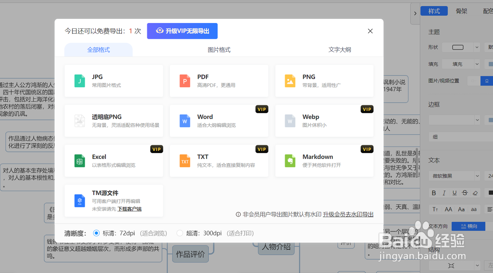The width and height of the screenshot is (493, 273).
Task: Select the 人物介绍 mind map node
Action: pyautogui.click(x=276, y=247)
